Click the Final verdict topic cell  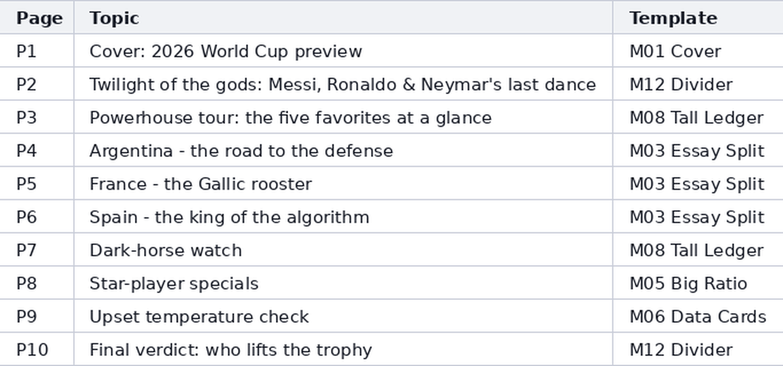[x=343, y=349]
